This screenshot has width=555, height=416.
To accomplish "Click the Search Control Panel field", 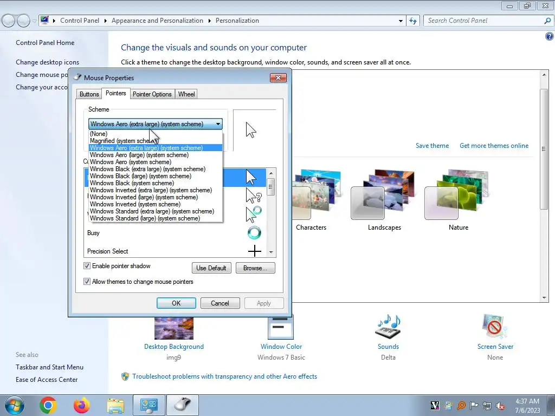I will [x=484, y=21].
